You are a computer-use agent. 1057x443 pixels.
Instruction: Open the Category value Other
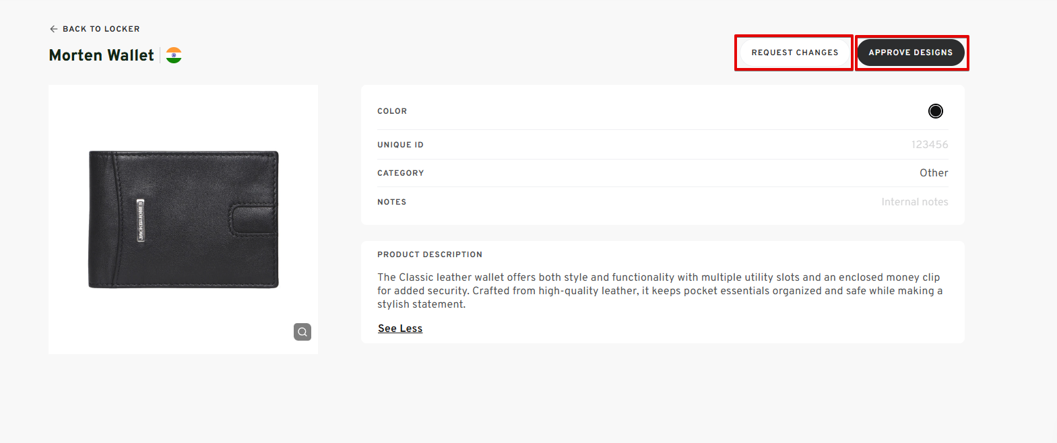[933, 173]
